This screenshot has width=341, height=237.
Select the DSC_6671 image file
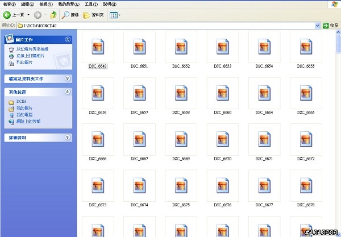click(x=264, y=143)
